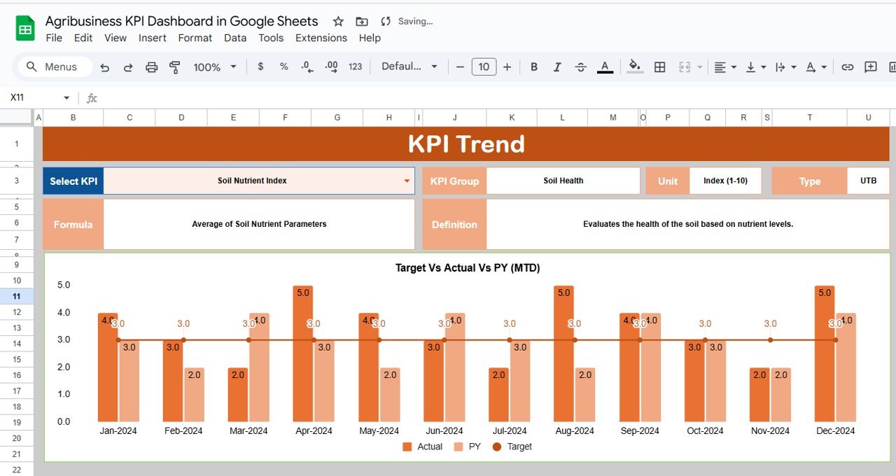The width and height of the screenshot is (896, 476).
Task: Click the Definition text cell
Action: click(x=688, y=224)
